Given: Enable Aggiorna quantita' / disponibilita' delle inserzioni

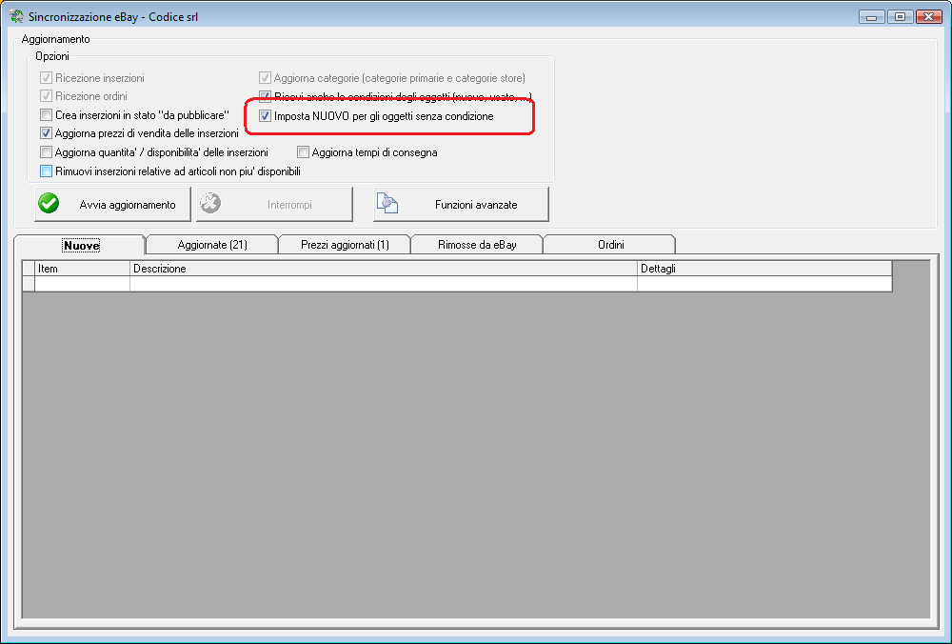Looking at the screenshot, I should click(46, 151).
